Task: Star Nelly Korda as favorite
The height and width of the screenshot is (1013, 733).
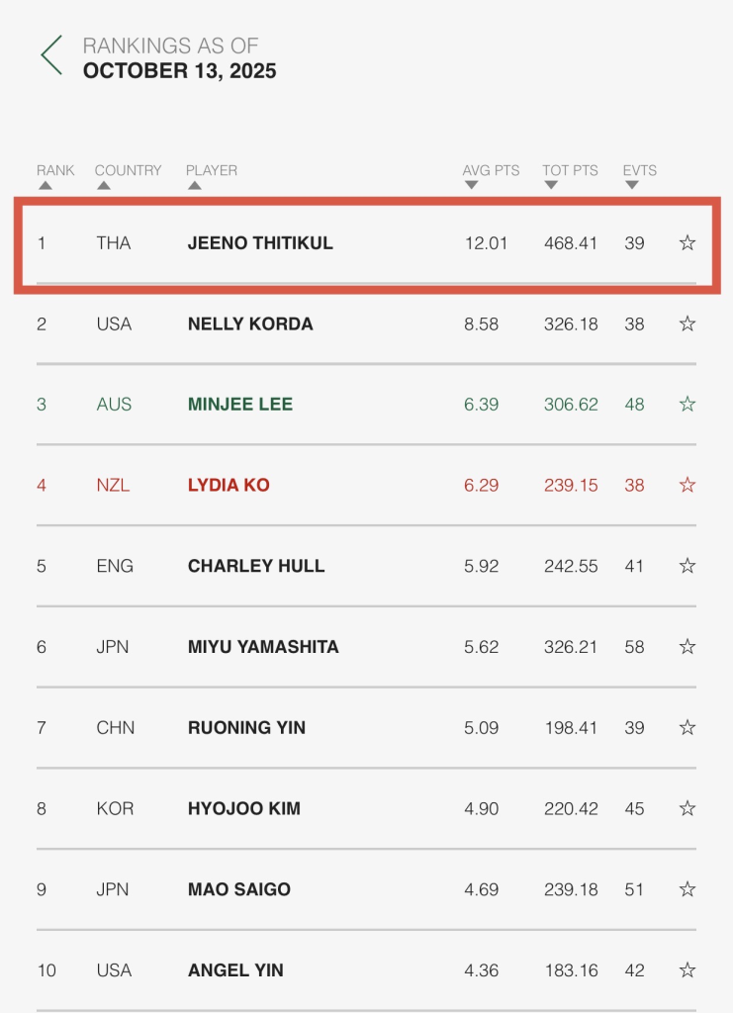Action: (687, 324)
